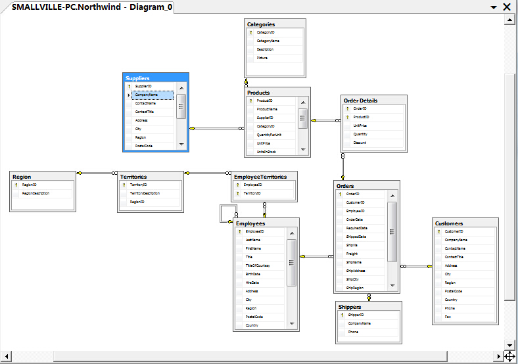Select the RegionDescription column in Region

pyautogui.click(x=42, y=194)
